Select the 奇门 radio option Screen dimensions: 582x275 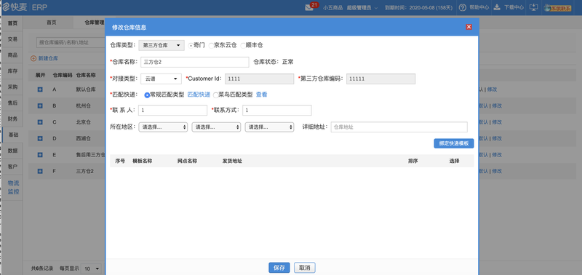point(191,45)
